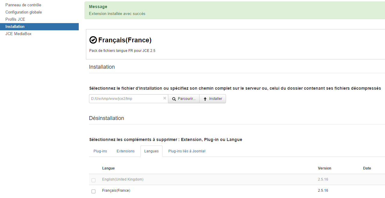The width and height of the screenshot is (385, 198).
Task: Click the Installer button
Action: click(212, 98)
